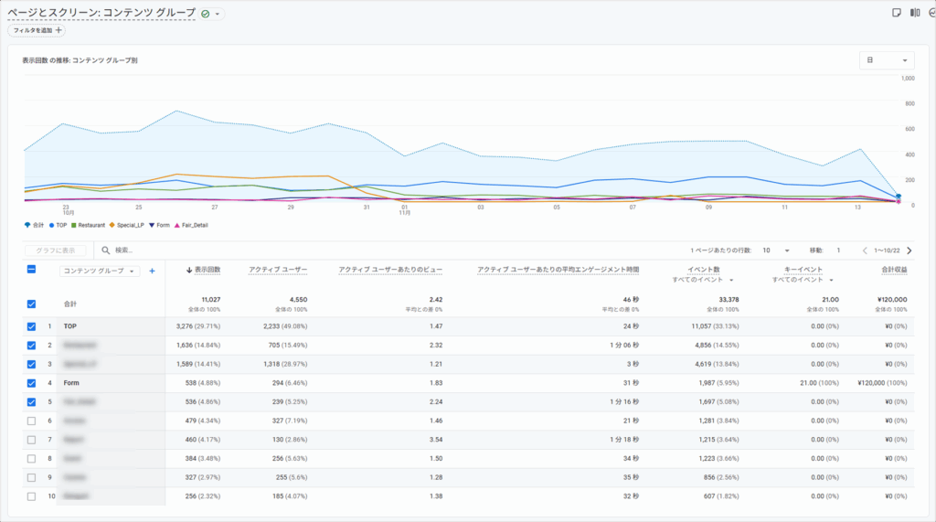Go to previous page of table rows
The image size is (936, 522).
coord(865,250)
